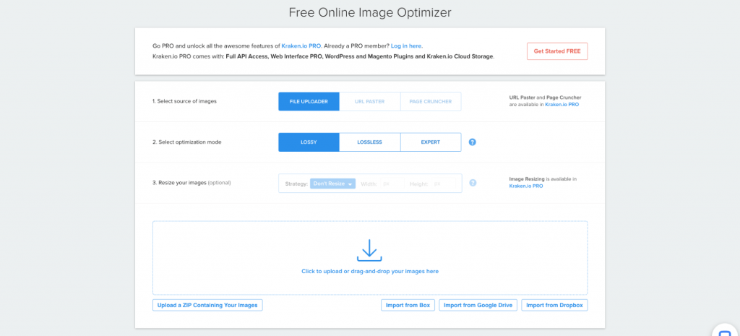
Task: Choose Lossy optimization mode
Action: click(309, 142)
